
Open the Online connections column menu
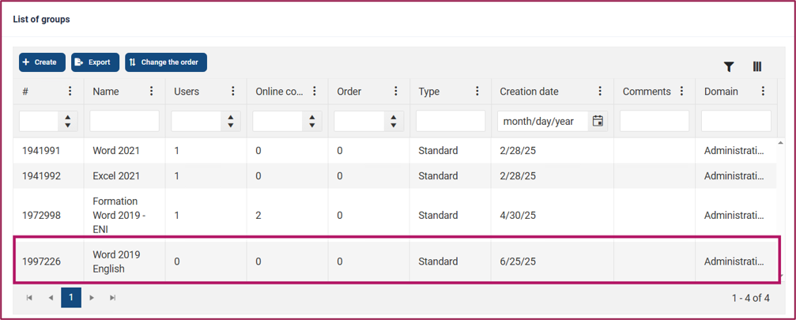point(315,92)
